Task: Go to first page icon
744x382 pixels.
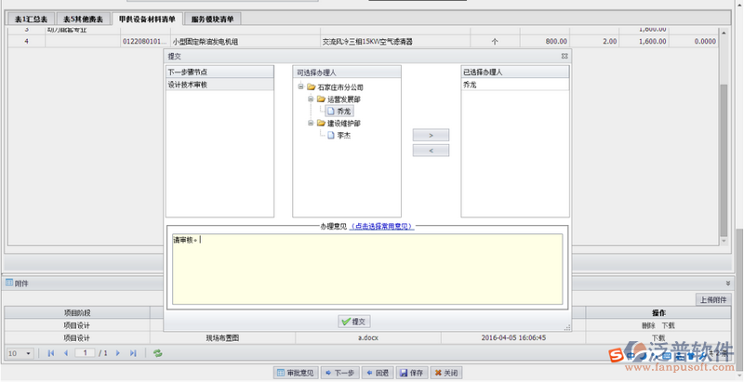Action: (x=51, y=353)
